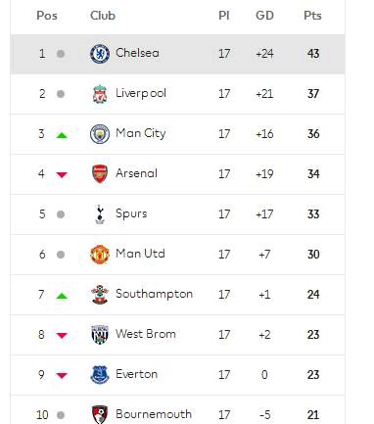Click green up arrow beside Man City
Viewport: 374px width, 424px height.
tap(62, 135)
